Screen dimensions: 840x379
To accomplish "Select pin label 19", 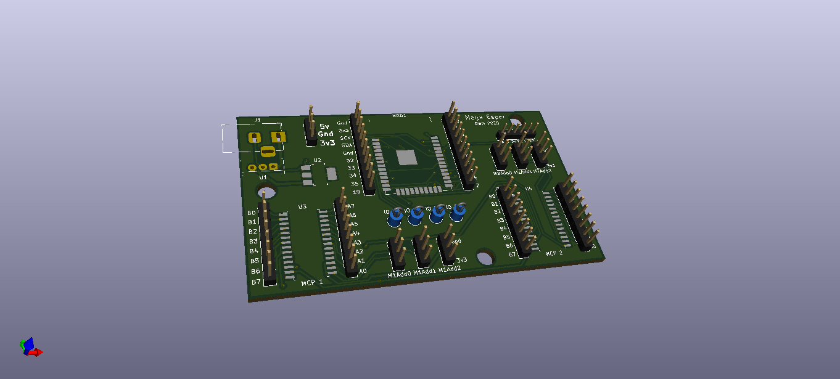I will 356,192.
